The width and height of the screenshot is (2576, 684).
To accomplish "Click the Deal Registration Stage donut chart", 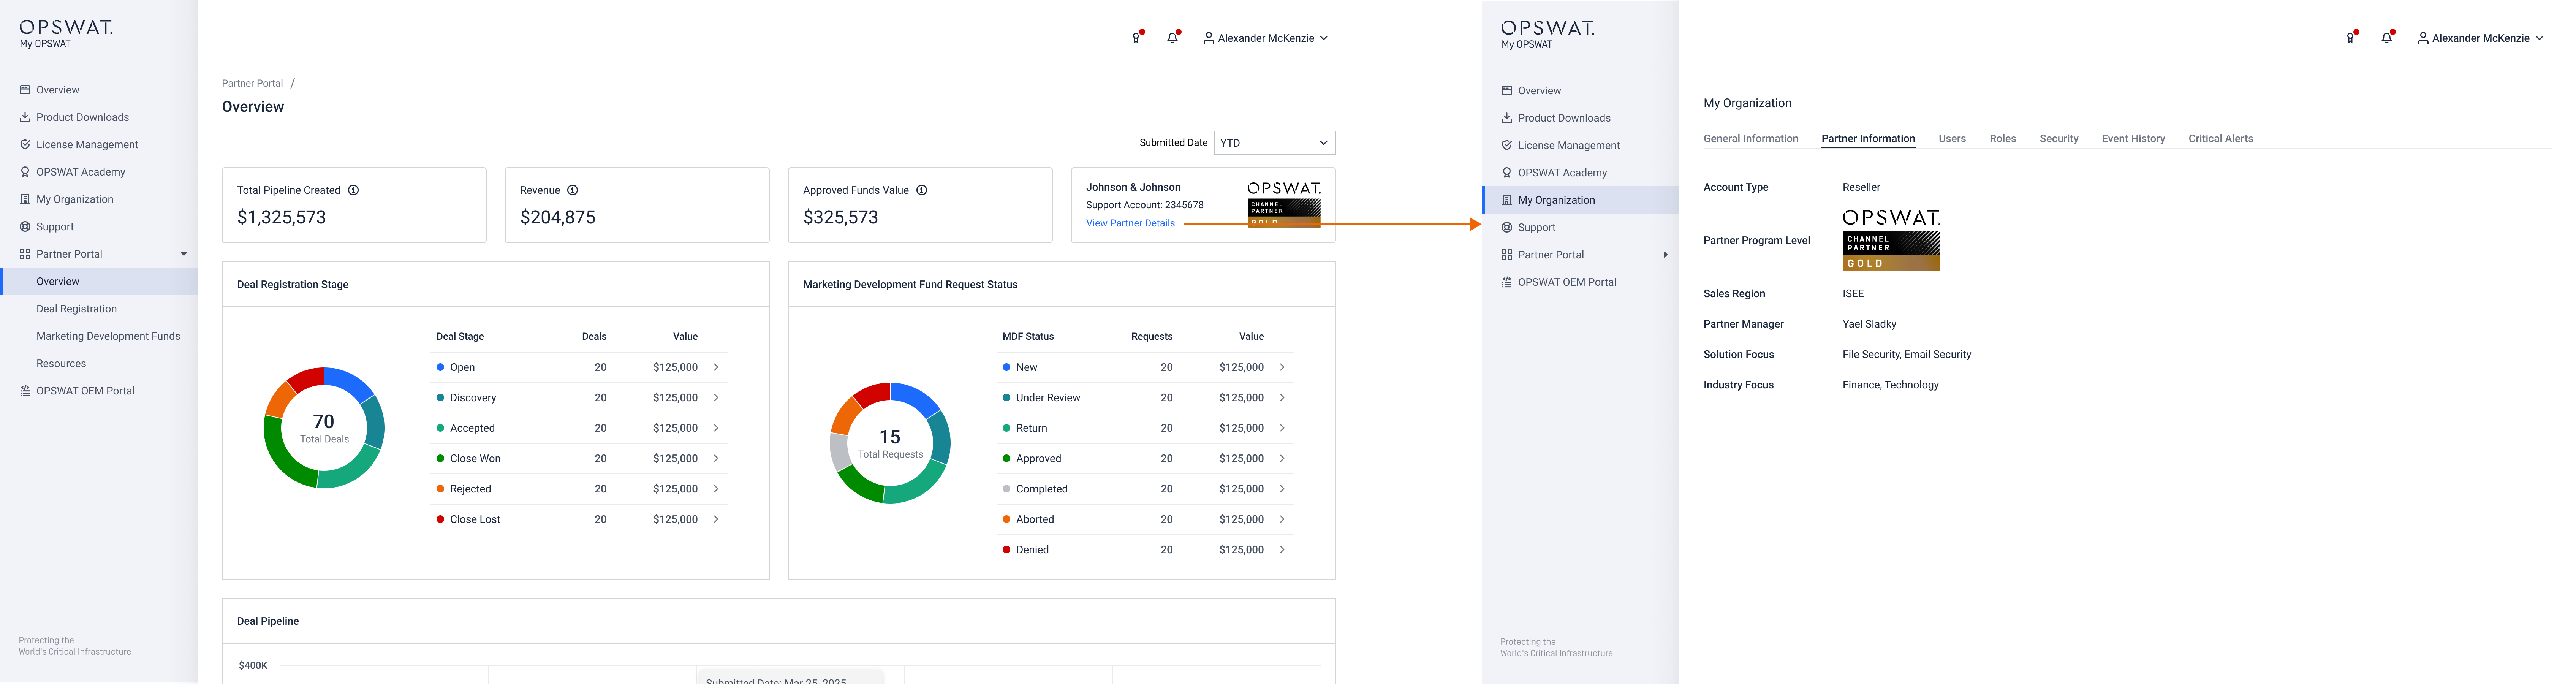I will [324, 428].
